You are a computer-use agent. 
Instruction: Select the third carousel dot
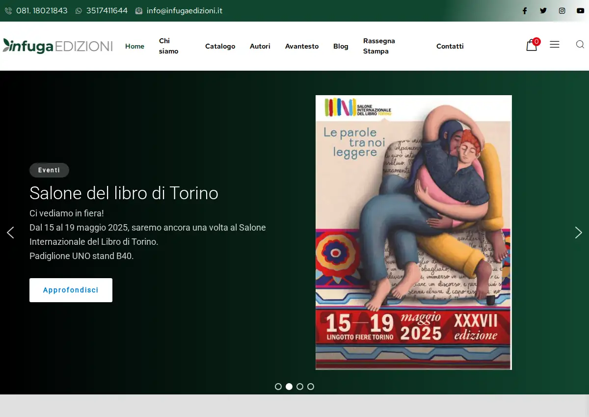[x=300, y=387]
